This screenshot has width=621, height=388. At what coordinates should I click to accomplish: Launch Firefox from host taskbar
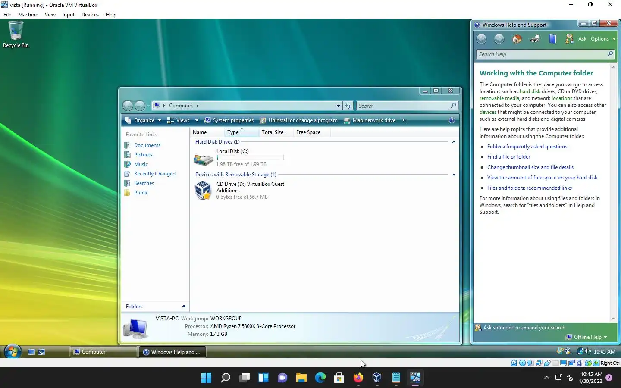click(358, 378)
